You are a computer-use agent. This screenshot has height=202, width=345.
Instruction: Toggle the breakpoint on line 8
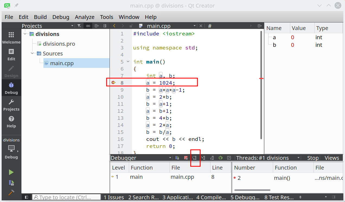tap(113, 83)
